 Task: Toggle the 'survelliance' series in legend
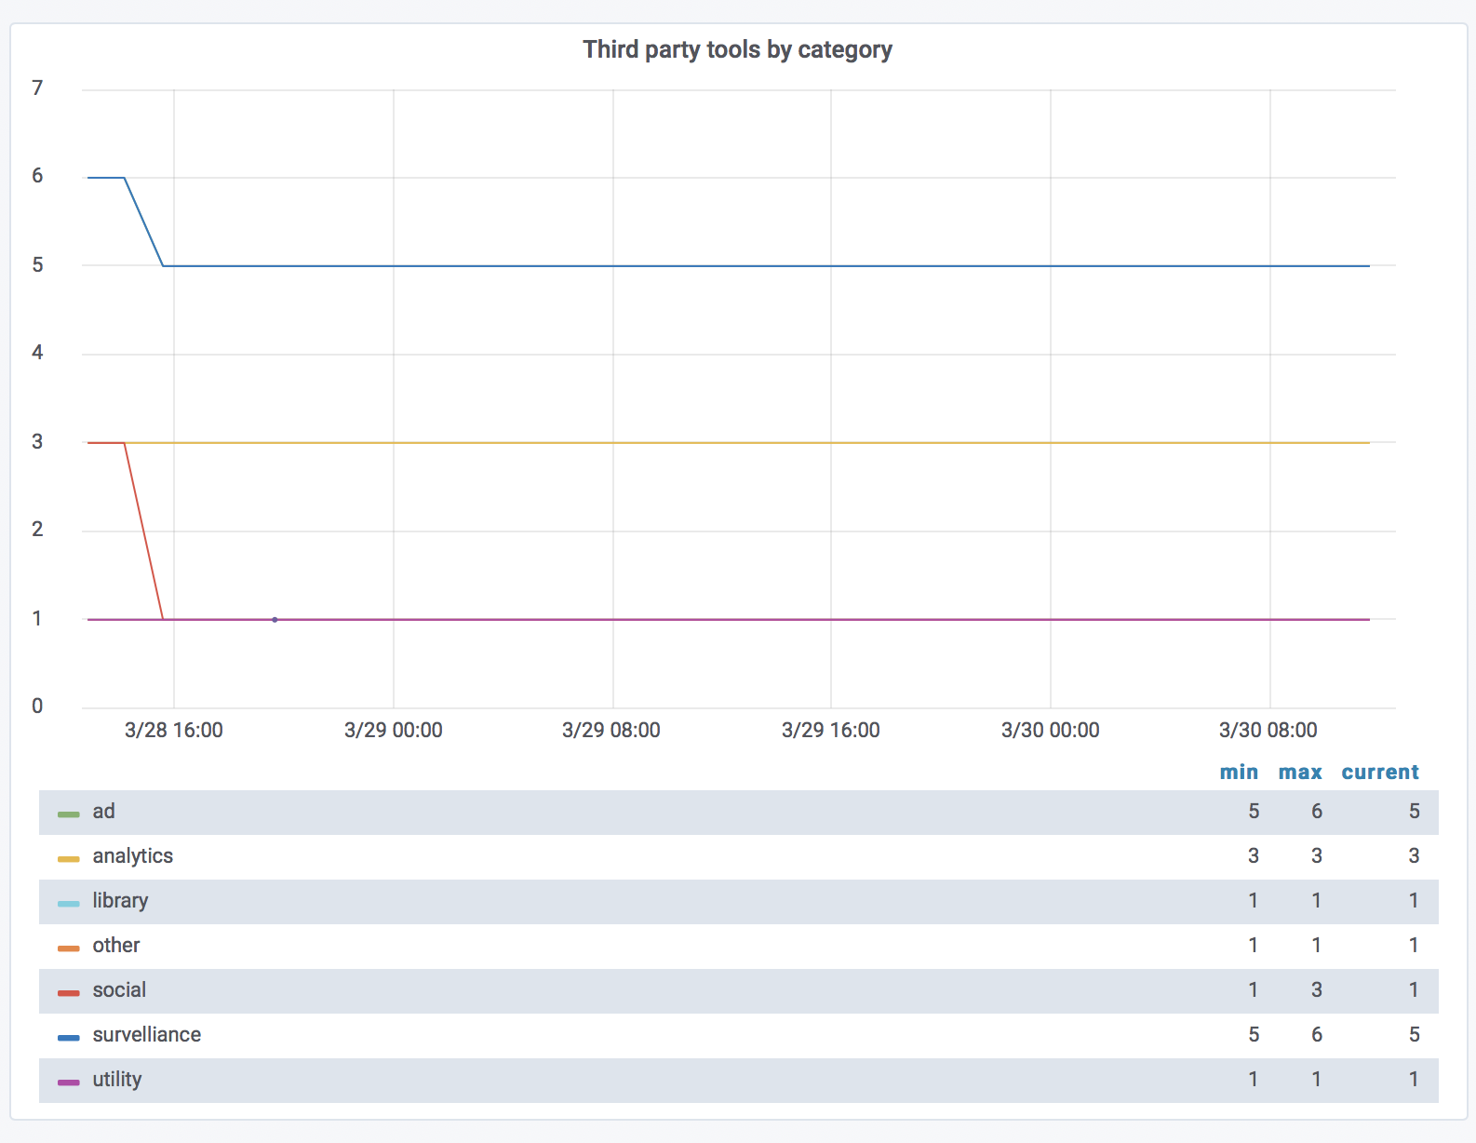146,1035
